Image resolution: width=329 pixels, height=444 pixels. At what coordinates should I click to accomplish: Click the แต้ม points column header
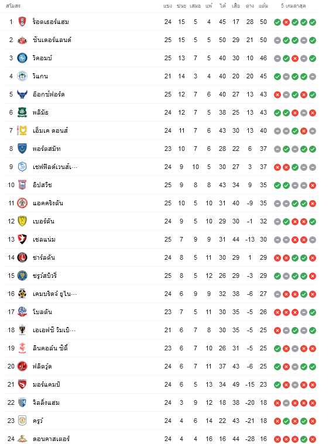pos(263,6)
